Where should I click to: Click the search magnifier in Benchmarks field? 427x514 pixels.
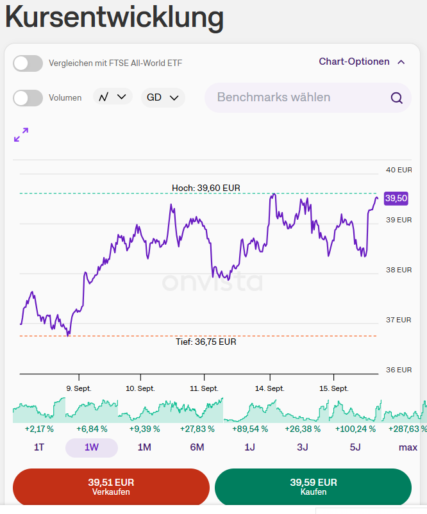coord(396,97)
